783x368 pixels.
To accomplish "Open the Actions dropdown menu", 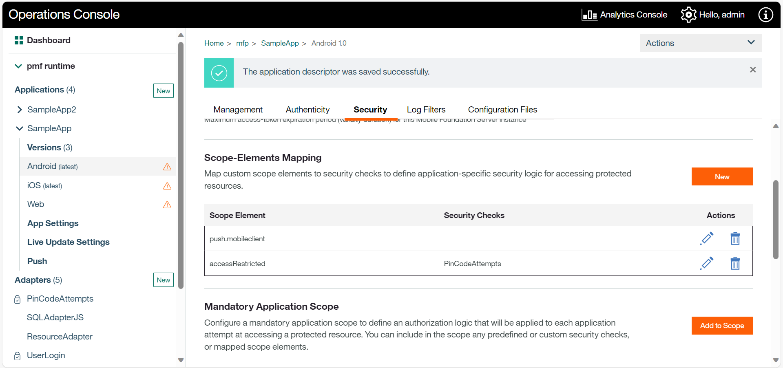I will click(700, 43).
